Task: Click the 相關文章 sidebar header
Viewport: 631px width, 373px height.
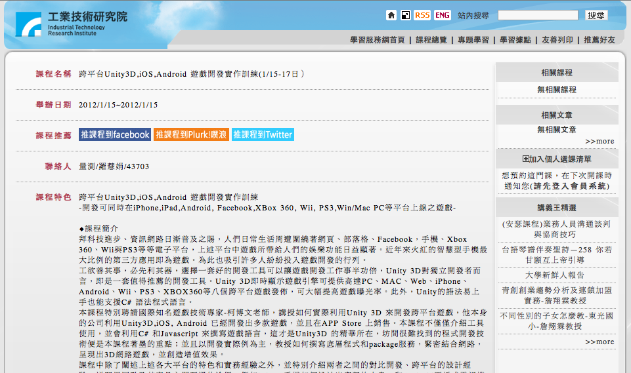Action: click(x=557, y=115)
